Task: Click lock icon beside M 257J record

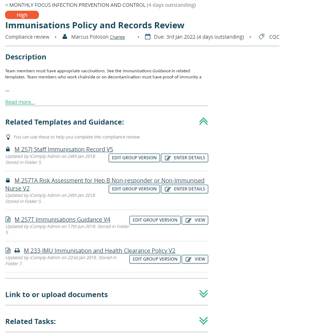Action: (x=8, y=149)
